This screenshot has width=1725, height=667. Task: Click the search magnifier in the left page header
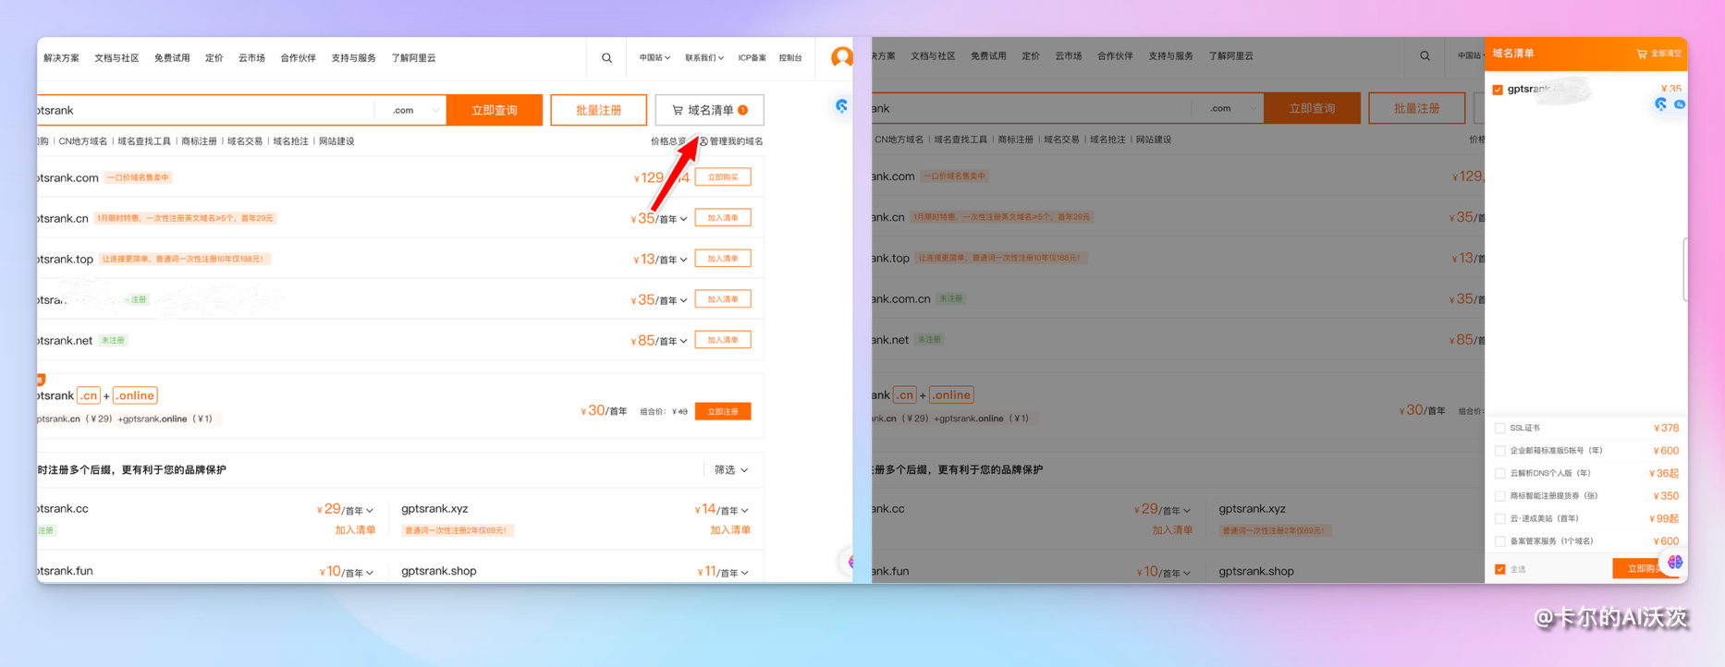coord(606,57)
